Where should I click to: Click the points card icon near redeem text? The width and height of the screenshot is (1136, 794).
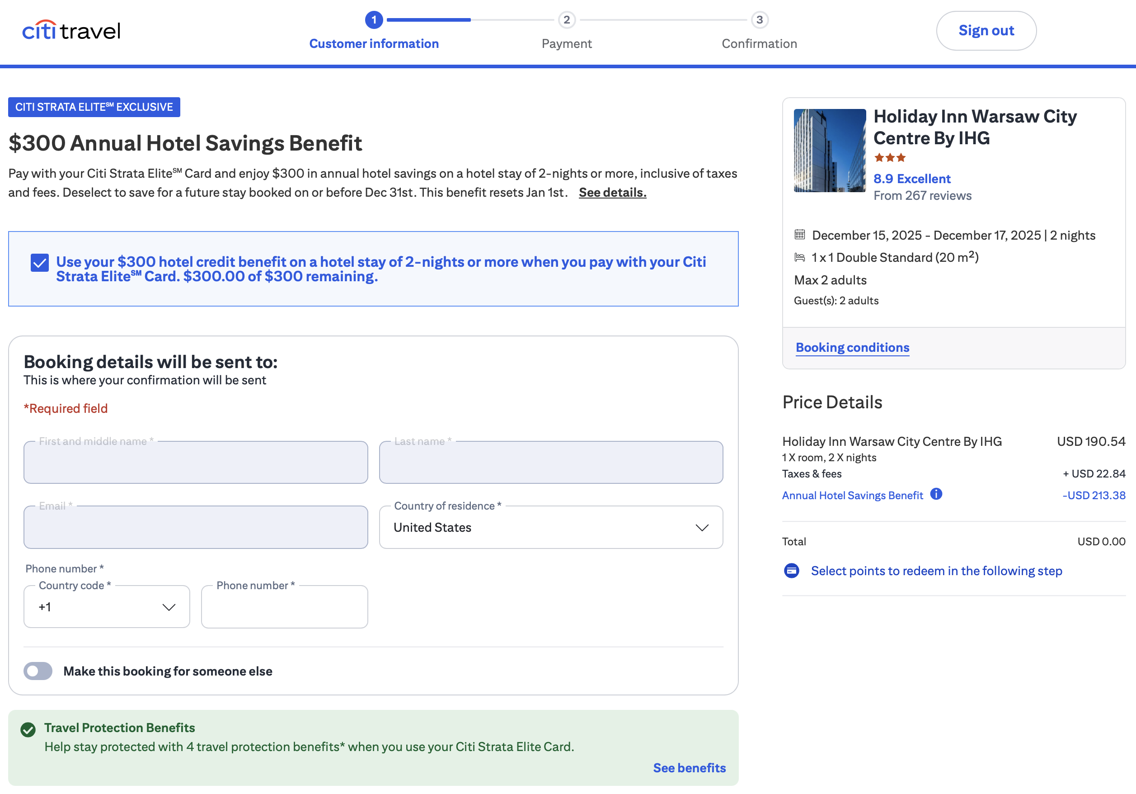click(792, 571)
